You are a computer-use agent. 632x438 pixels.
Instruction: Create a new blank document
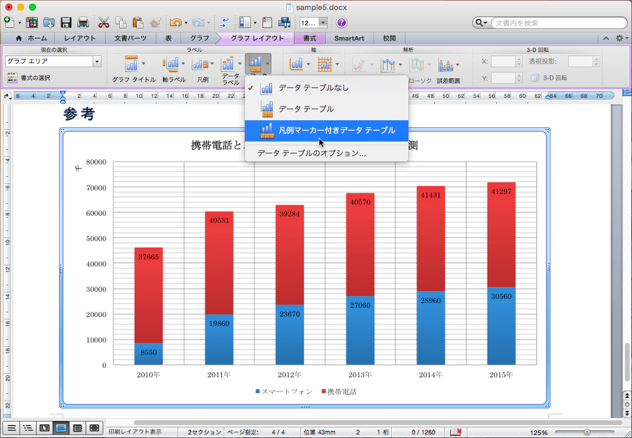9,22
